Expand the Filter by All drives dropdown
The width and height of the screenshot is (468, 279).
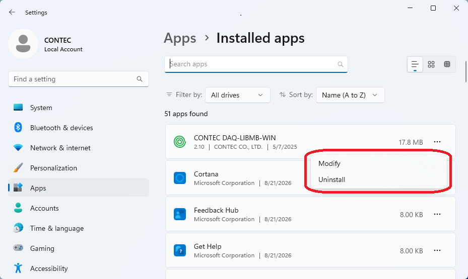click(238, 95)
